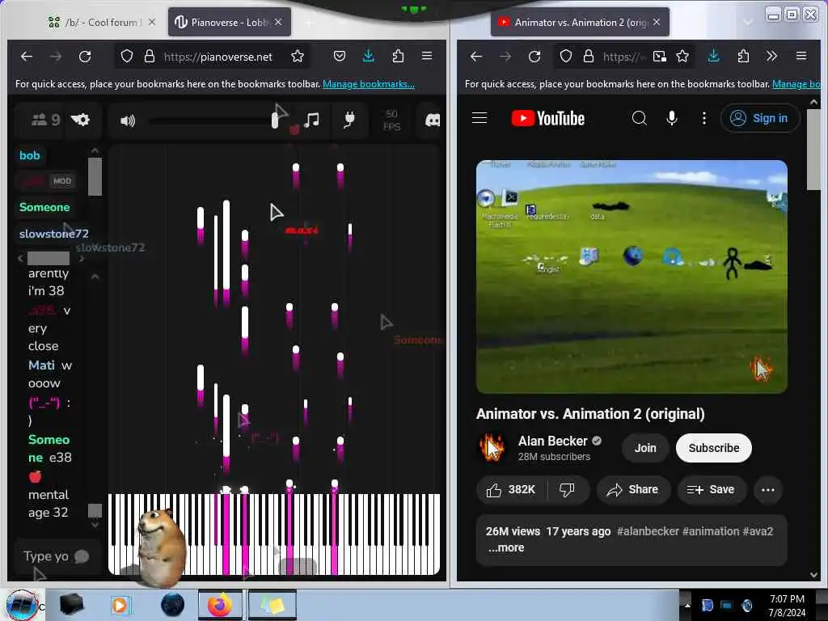
Task: Select user bob in the list
Action: click(x=30, y=155)
